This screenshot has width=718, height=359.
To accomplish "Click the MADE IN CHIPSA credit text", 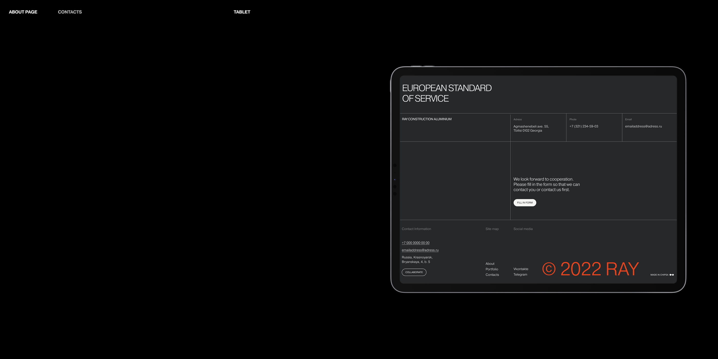I will pyautogui.click(x=659, y=275).
